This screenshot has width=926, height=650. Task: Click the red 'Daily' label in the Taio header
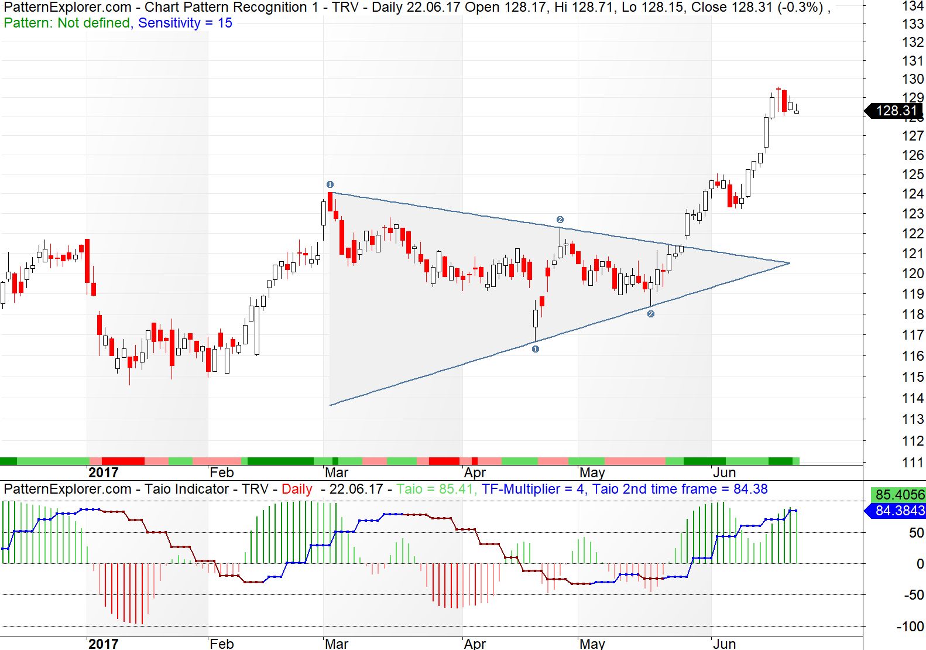tap(297, 489)
